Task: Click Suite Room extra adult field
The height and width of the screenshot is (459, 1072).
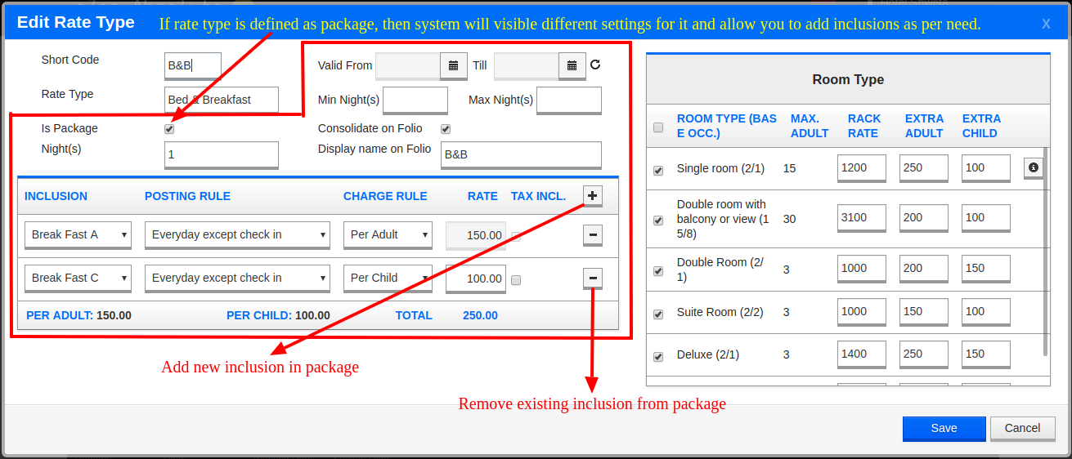Action: coord(924,311)
